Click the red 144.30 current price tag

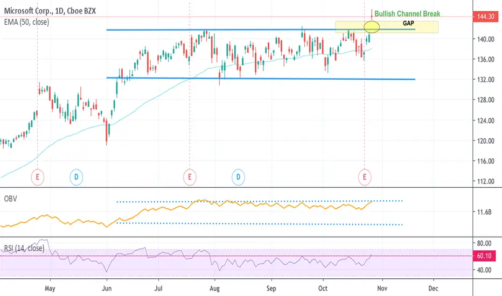click(x=486, y=16)
